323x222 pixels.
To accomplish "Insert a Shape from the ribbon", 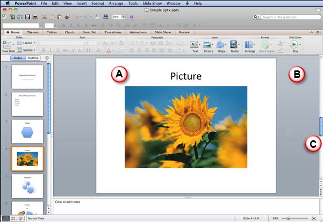I will [221, 46].
